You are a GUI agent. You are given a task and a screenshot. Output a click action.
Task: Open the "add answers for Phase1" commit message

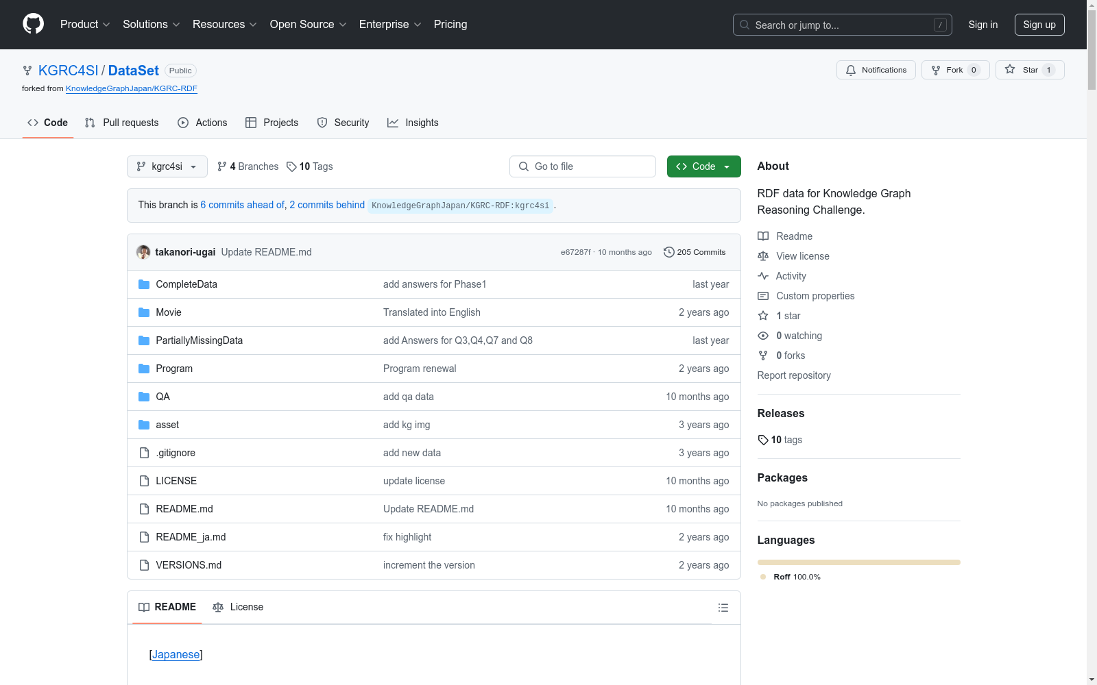435,284
